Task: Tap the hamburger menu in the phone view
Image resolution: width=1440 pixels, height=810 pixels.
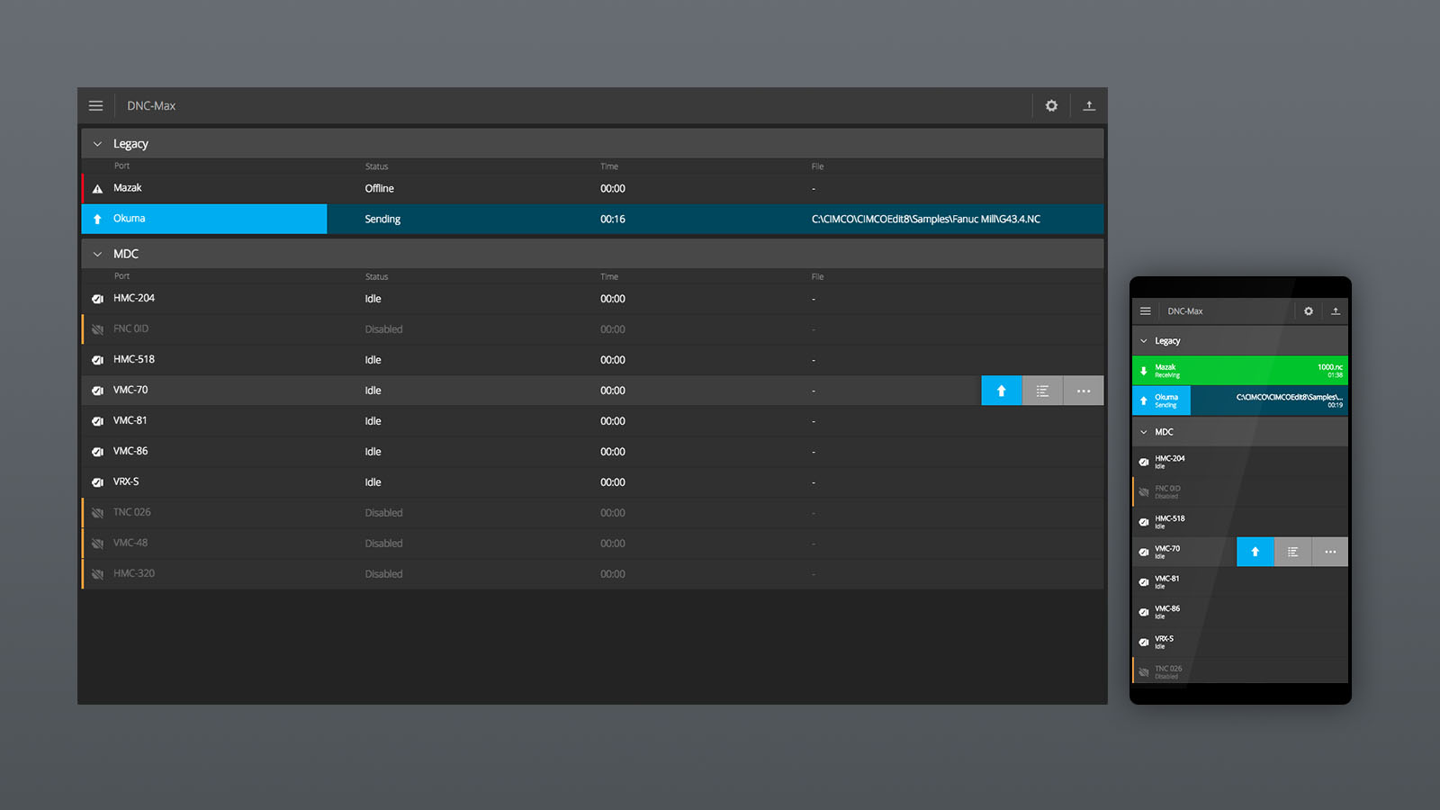Action: tap(1146, 311)
